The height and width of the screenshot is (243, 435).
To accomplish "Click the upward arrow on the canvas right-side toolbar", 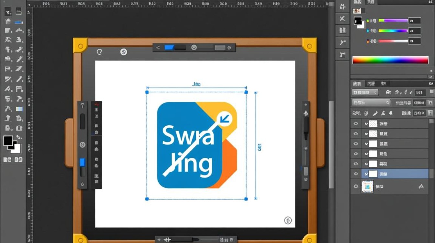I will [306, 113].
